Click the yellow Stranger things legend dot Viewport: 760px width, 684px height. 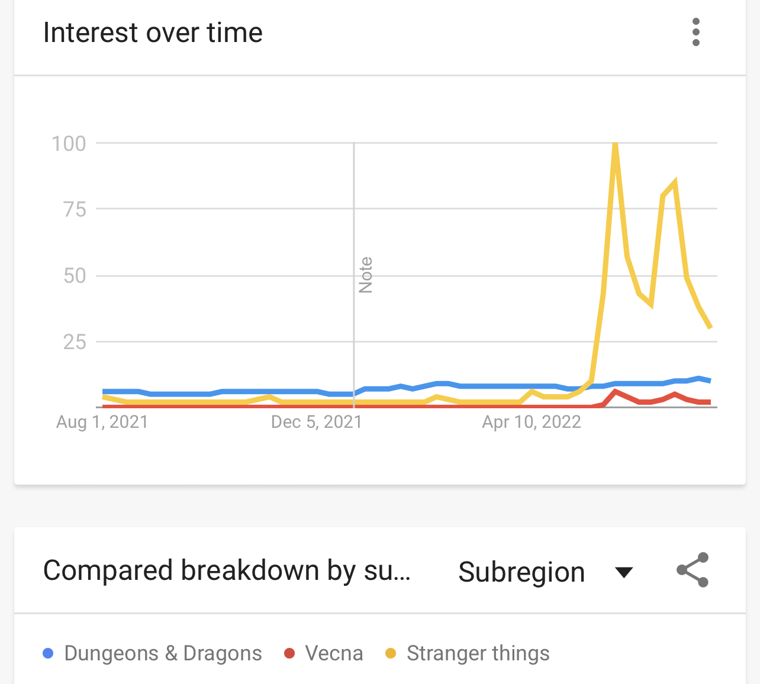click(391, 653)
